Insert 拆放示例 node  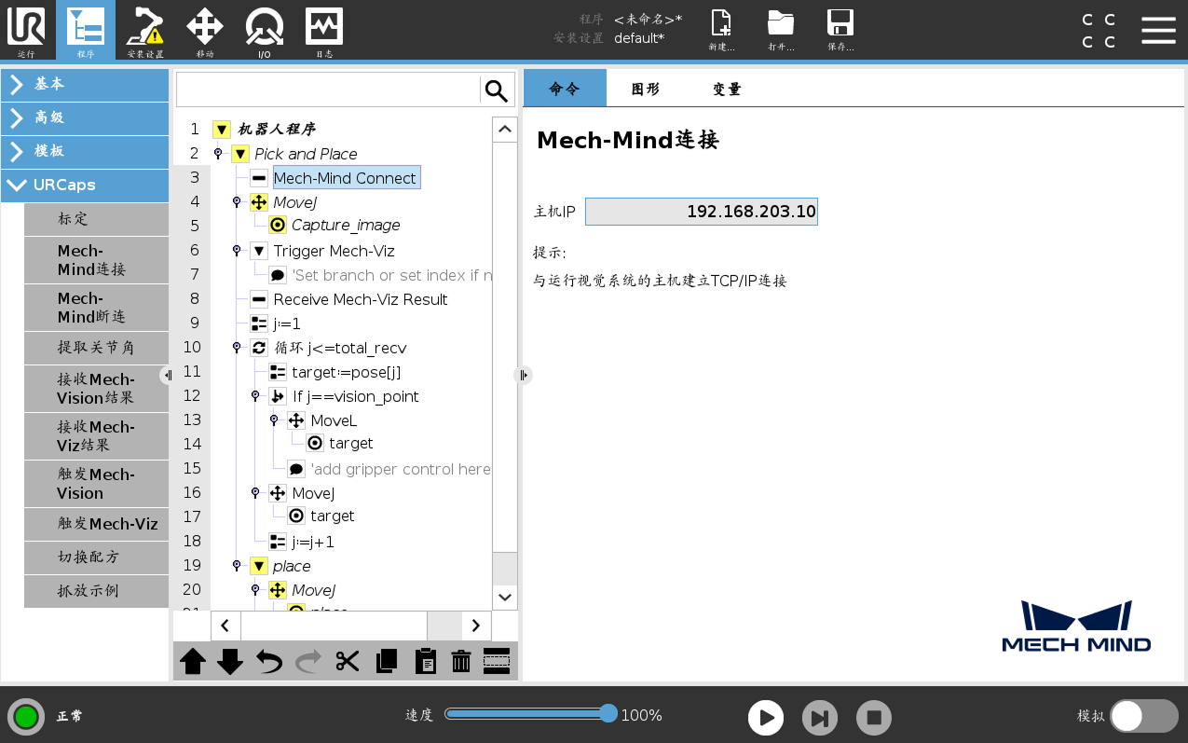[x=97, y=591]
